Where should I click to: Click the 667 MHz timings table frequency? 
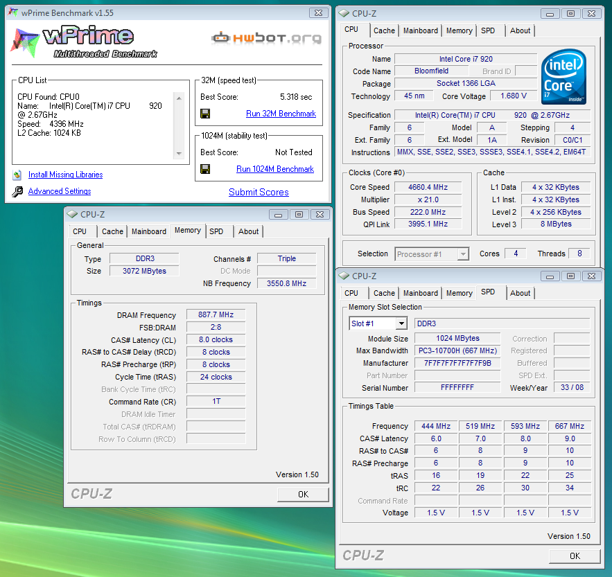(570, 426)
